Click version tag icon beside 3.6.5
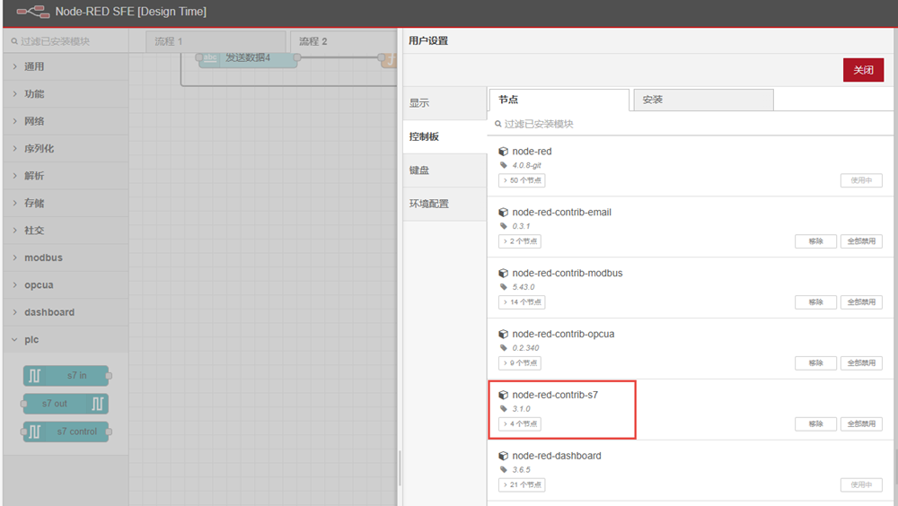 [504, 469]
